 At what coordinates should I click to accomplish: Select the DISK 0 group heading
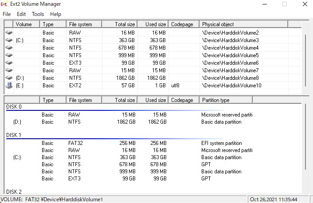tap(14, 107)
